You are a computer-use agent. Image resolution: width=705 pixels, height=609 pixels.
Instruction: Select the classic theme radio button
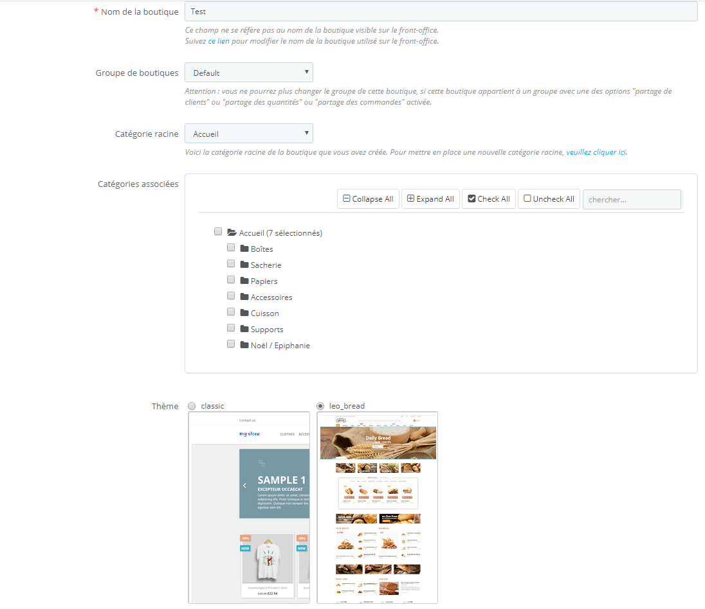(192, 406)
